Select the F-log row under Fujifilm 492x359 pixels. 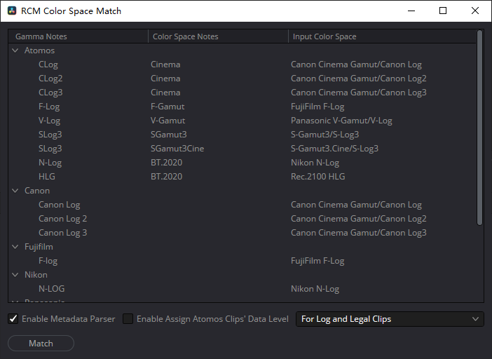(x=242, y=260)
